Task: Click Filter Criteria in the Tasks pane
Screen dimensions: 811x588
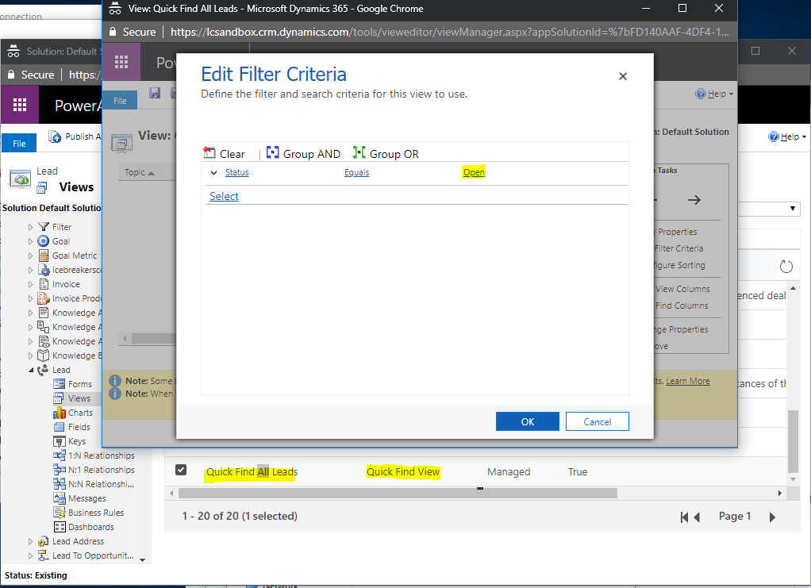Action: pyautogui.click(x=678, y=248)
